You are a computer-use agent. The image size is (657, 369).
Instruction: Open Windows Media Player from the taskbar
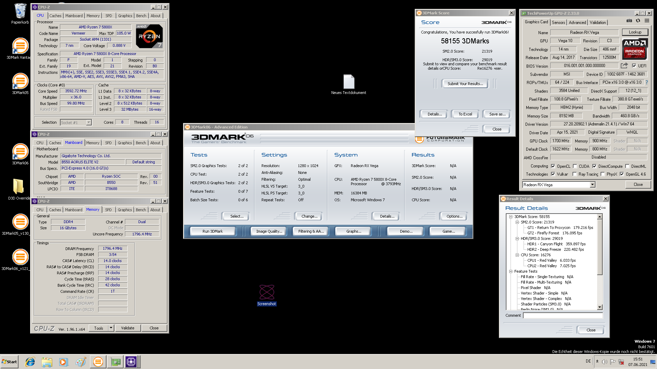64,362
